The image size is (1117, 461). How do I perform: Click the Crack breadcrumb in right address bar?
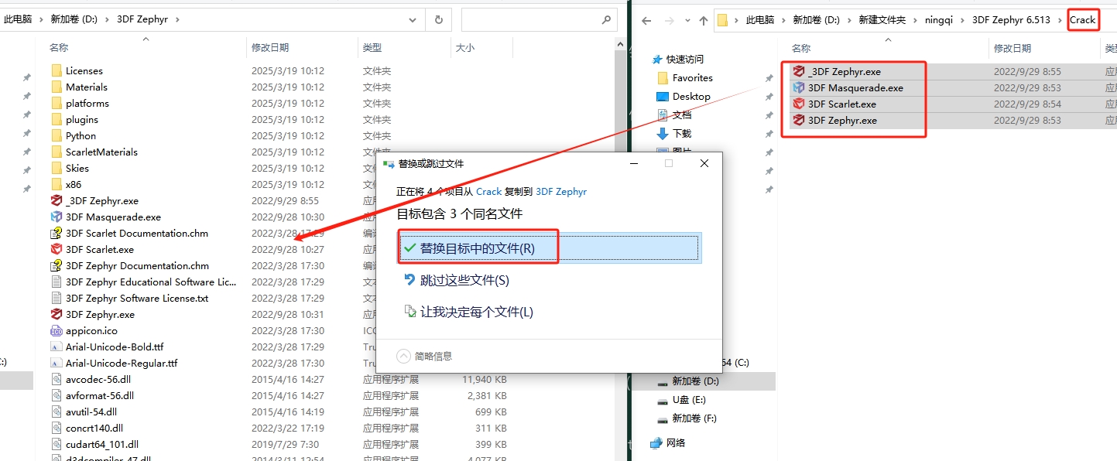[1082, 20]
